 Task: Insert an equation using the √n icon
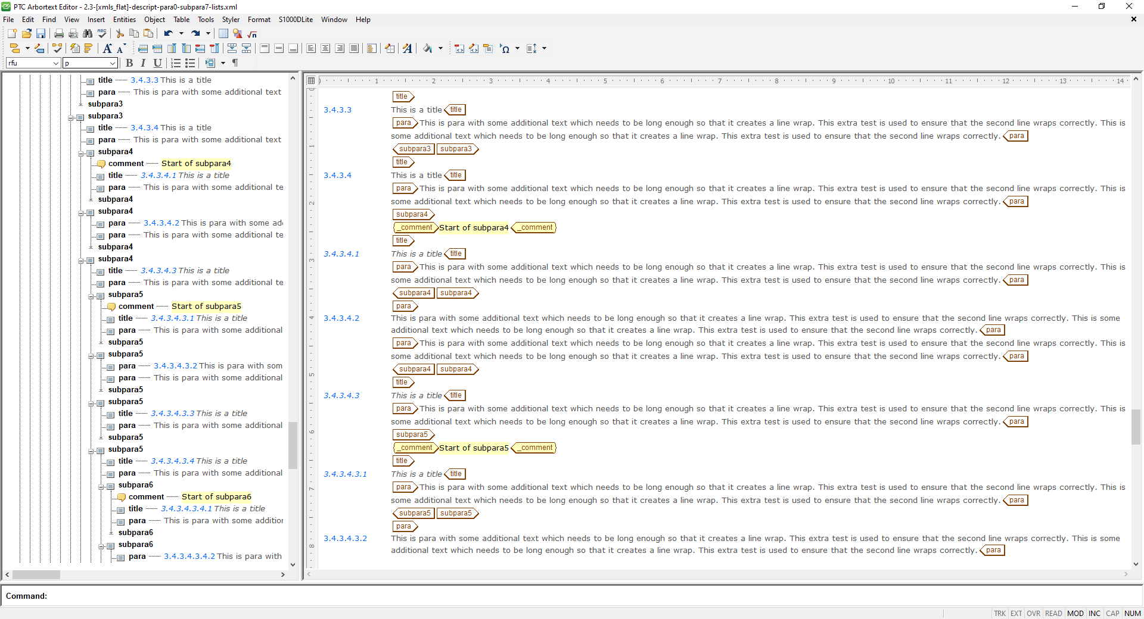pos(252,34)
